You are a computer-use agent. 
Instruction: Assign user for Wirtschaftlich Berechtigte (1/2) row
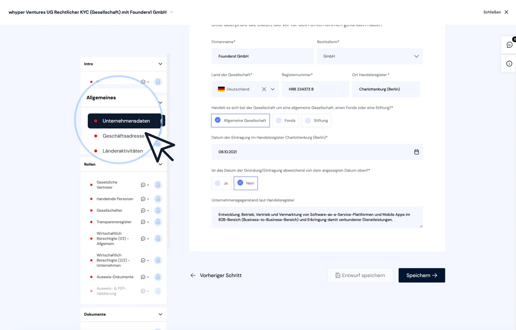(158, 238)
